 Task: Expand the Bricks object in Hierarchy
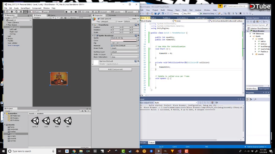(7, 38)
